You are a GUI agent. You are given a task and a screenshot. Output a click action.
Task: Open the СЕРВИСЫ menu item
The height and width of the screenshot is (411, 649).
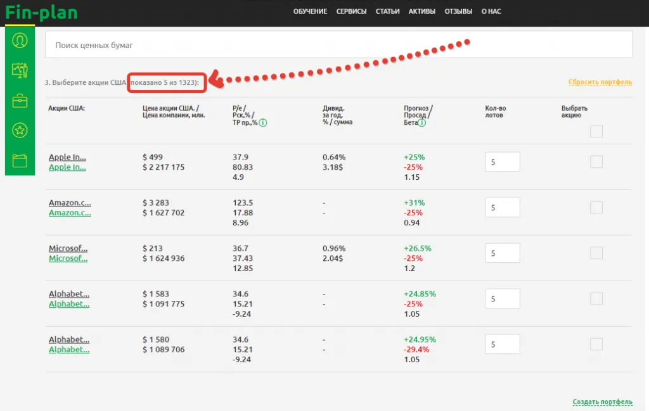(351, 11)
